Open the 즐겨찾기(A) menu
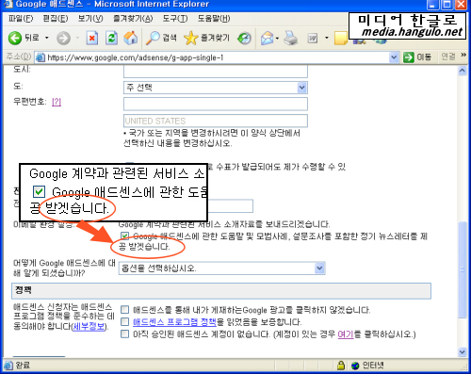The image size is (471, 374). pos(133,19)
